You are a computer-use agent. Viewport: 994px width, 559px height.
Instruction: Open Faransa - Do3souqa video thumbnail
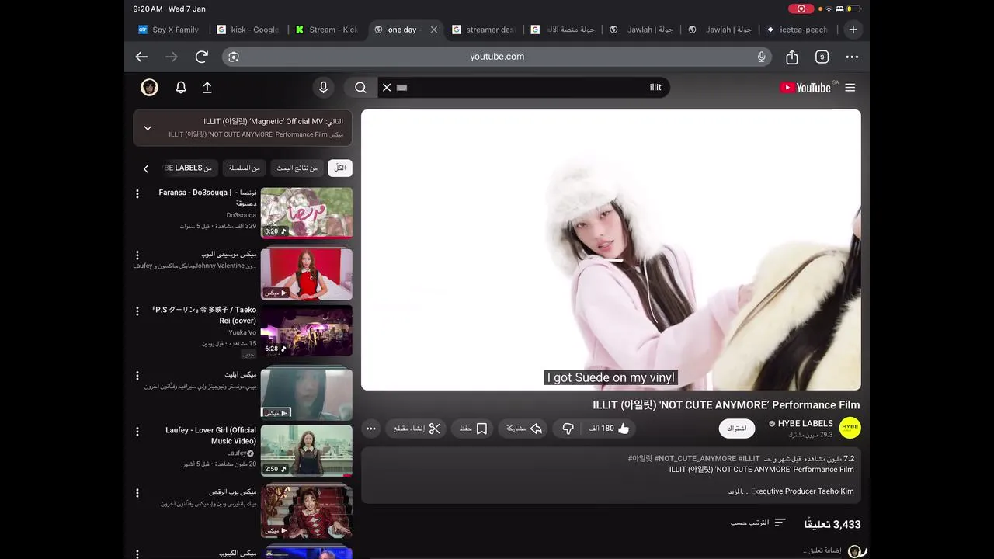pos(306,213)
